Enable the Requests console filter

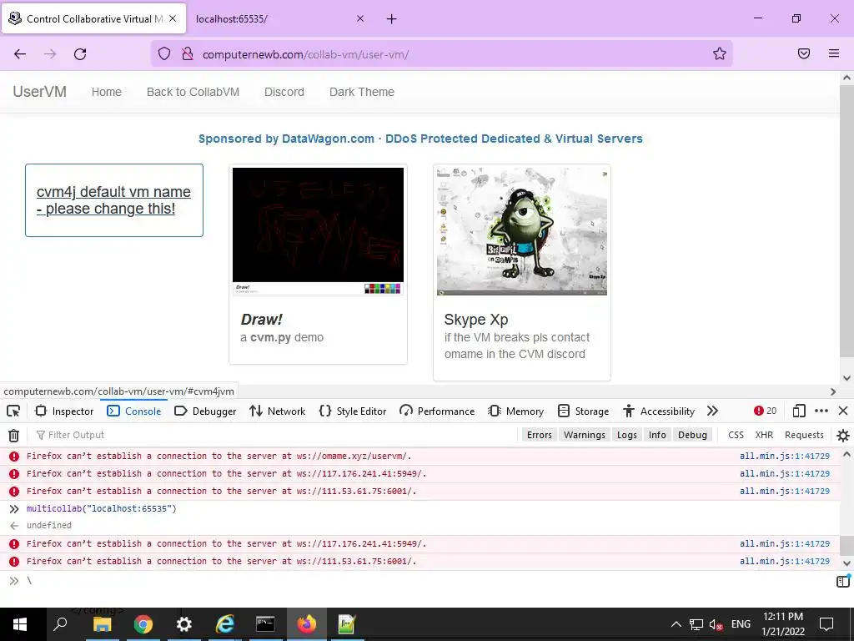tap(804, 435)
